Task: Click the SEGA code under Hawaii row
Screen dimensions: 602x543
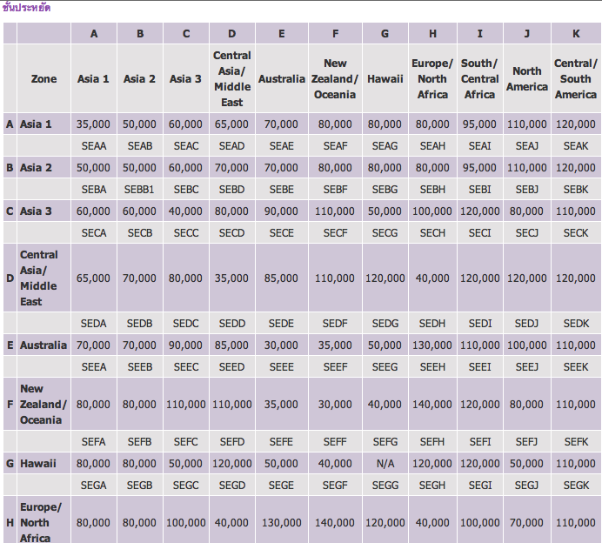Action: point(93,486)
